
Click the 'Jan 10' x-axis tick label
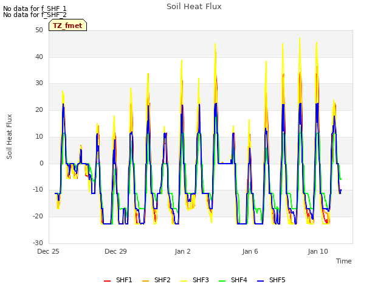[318, 251]
